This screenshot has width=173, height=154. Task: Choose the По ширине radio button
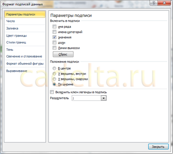(x=54, y=84)
